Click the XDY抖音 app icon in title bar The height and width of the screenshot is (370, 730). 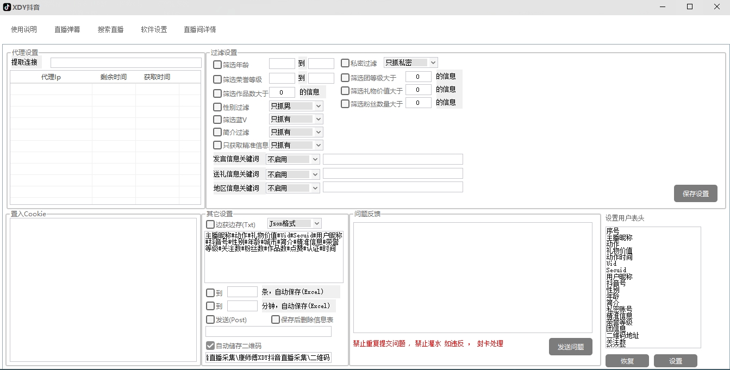(x=7, y=7)
